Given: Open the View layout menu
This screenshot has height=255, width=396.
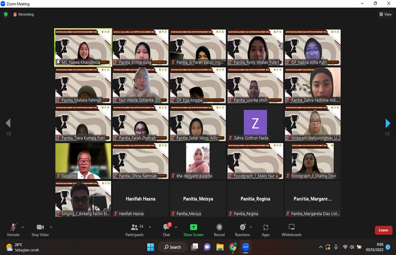Looking at the screenshot, I should [385, 14].
